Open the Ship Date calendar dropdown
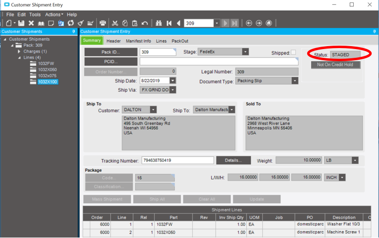Viewport: 379px width, 238px height. pos(172,81)
